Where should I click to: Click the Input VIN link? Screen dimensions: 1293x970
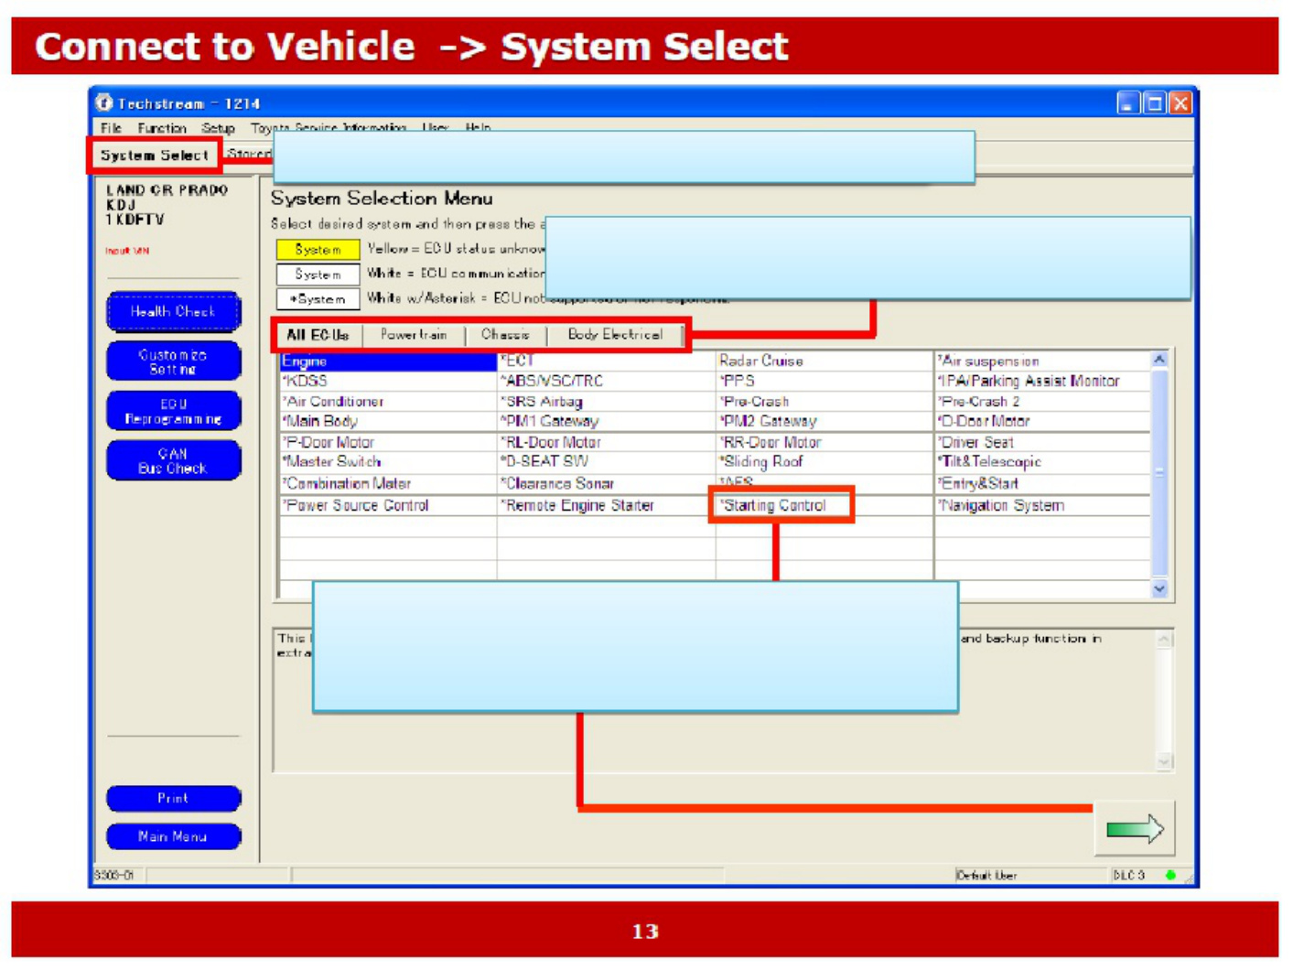coord(127,251)
